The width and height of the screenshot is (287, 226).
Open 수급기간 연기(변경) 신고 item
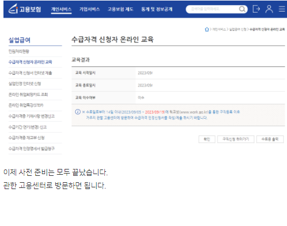tap(28, 127)
